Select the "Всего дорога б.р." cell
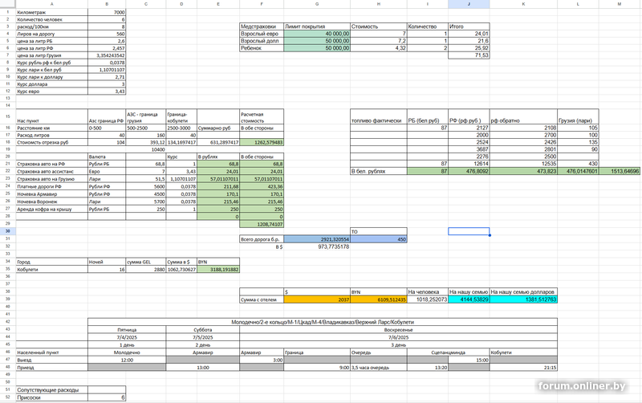 click(x=262, y=239)
